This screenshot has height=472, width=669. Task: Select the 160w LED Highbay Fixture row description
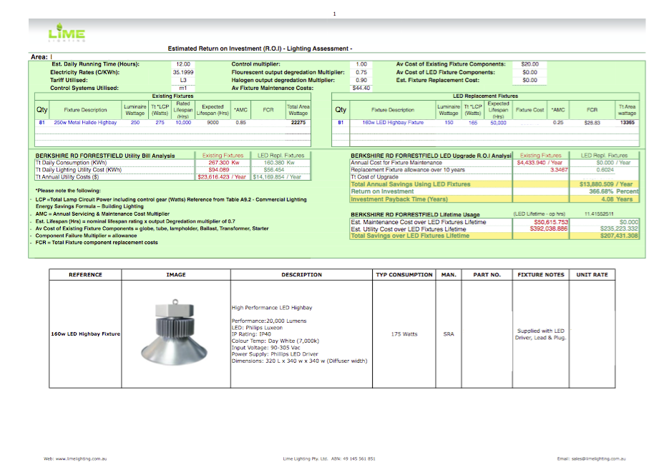pyautogui.click(x=393, y=123)
